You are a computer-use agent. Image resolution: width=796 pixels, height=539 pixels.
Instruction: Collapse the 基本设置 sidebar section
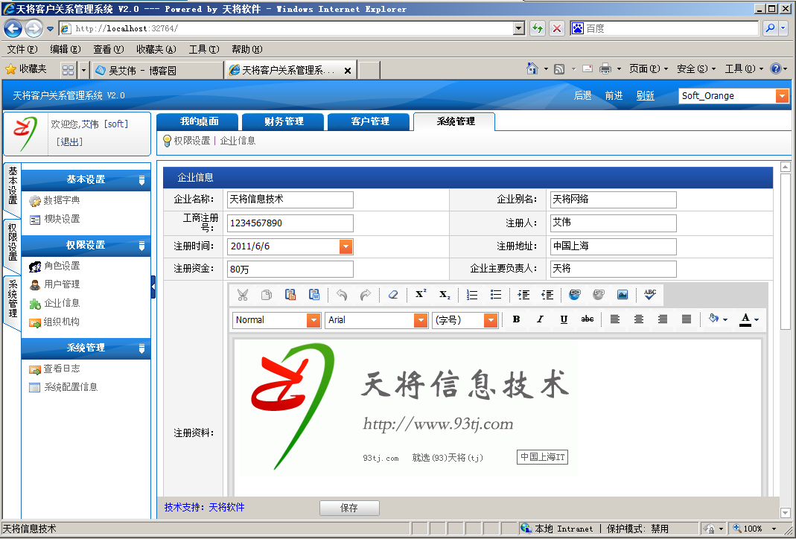(141, 179)
